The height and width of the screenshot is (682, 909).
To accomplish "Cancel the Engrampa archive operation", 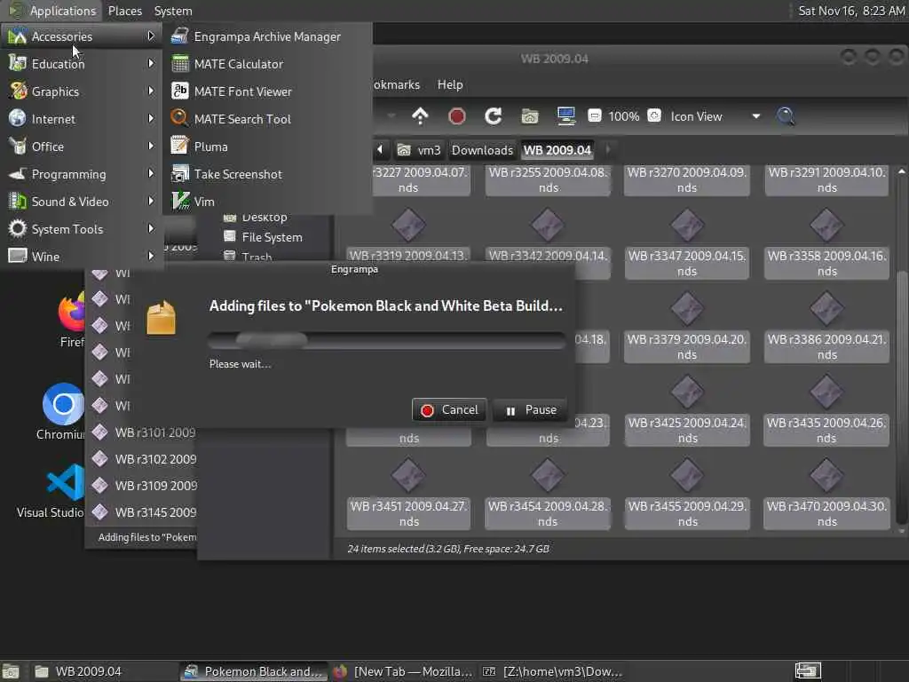I will 449,410.
